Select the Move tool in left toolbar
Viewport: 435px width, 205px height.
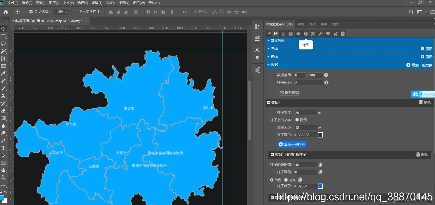click(x=3, y=29)
